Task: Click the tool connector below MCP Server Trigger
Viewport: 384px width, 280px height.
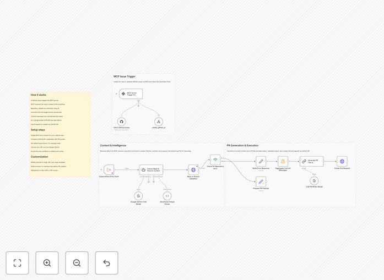Action: [x=138, y=100]
